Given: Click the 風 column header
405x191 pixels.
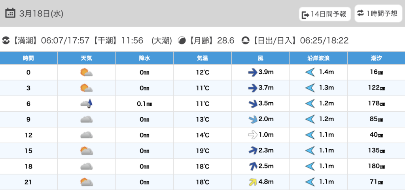Looking at the screenshot, I should point(260,58).
